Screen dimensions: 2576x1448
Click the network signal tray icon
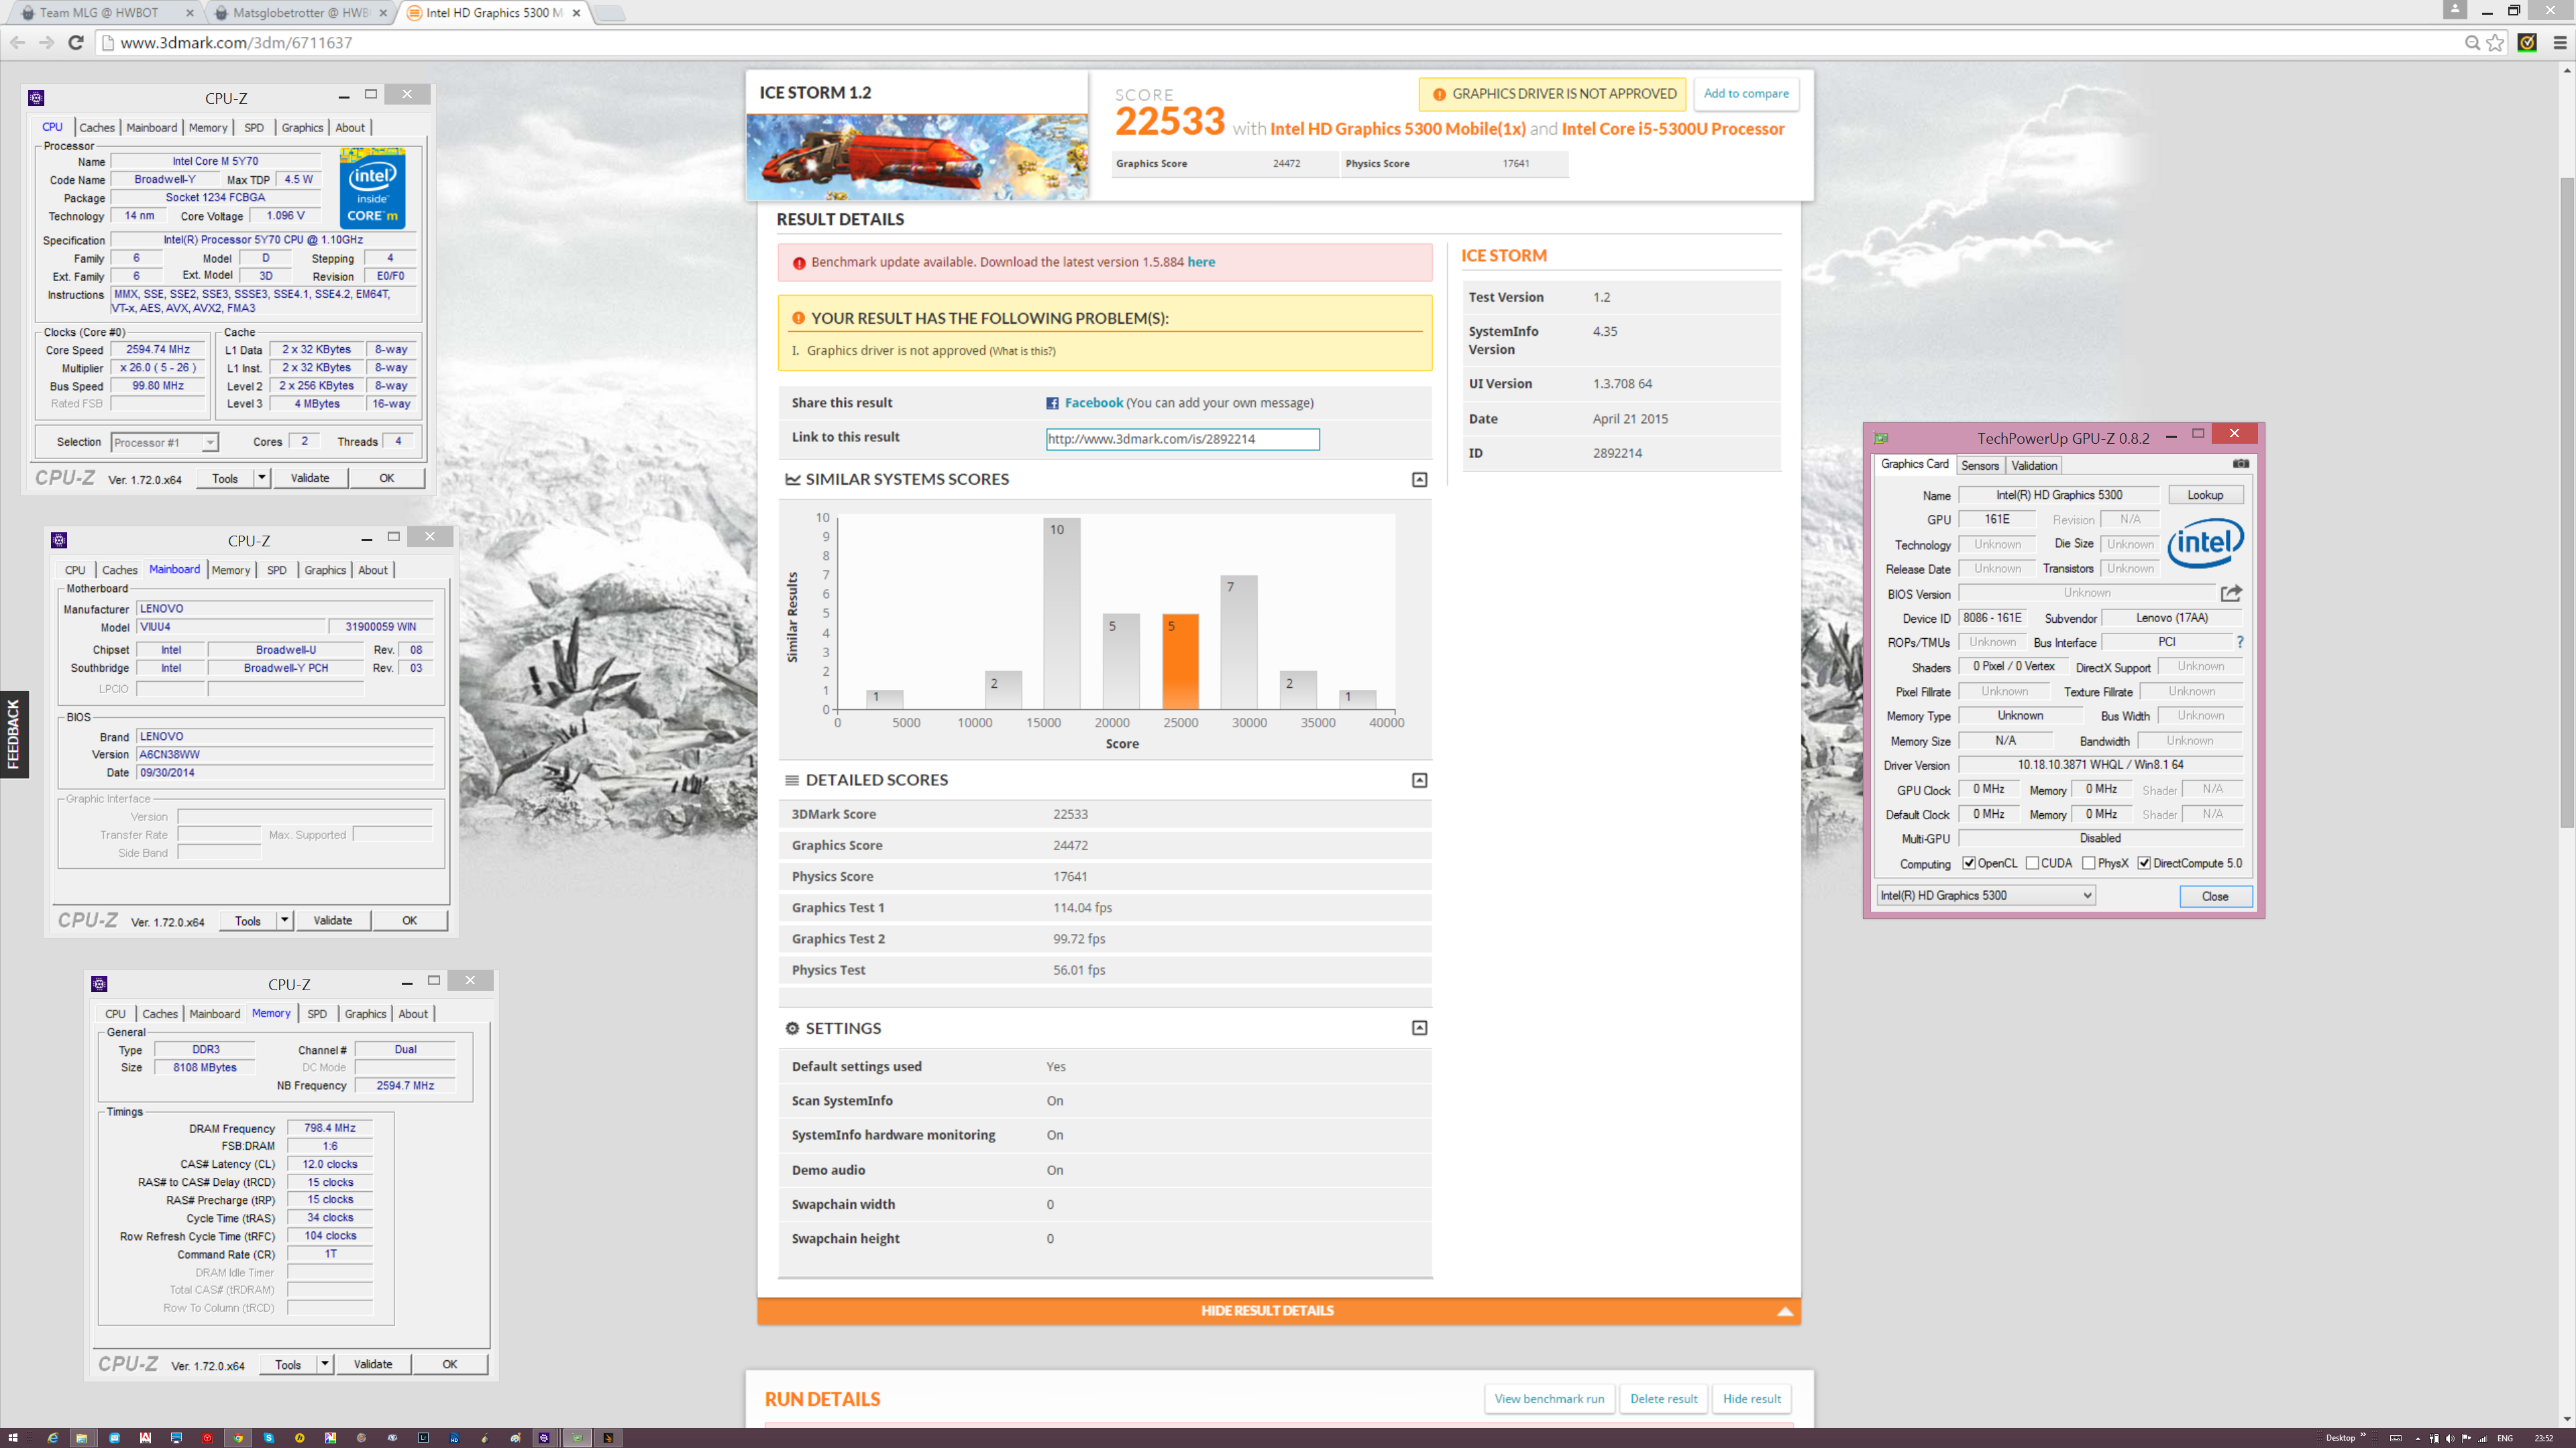(2483, 1439)
